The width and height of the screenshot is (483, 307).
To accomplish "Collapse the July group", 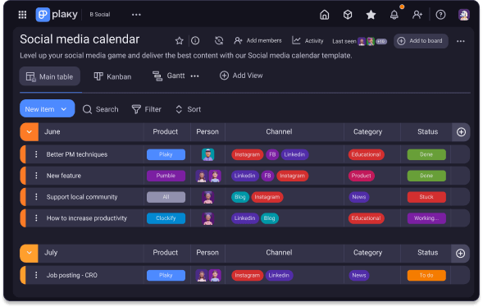I will click(30, 253).
